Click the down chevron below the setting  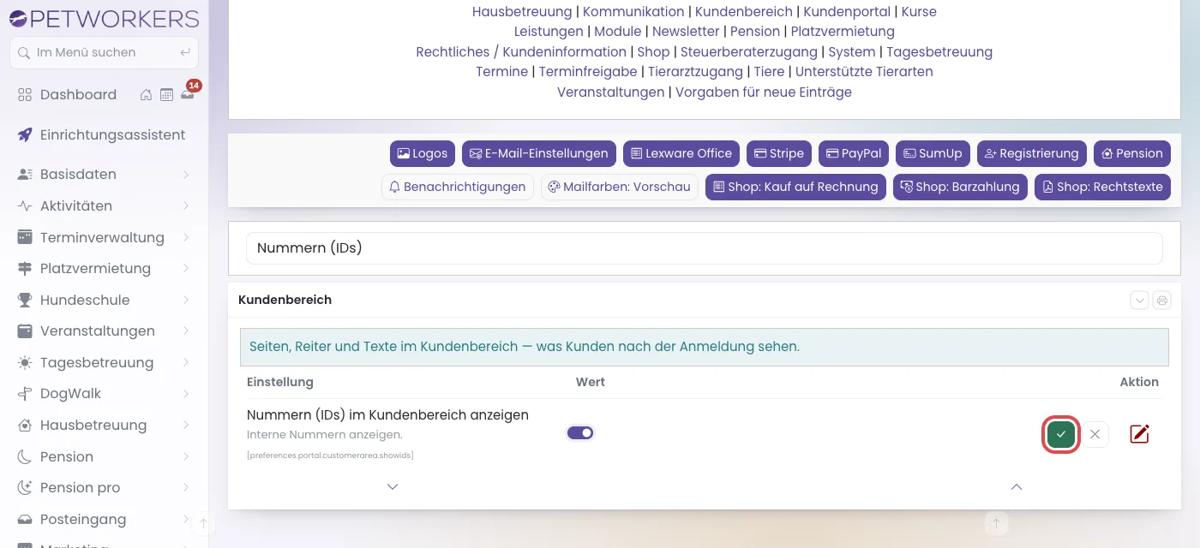click(x=393, y=486)
